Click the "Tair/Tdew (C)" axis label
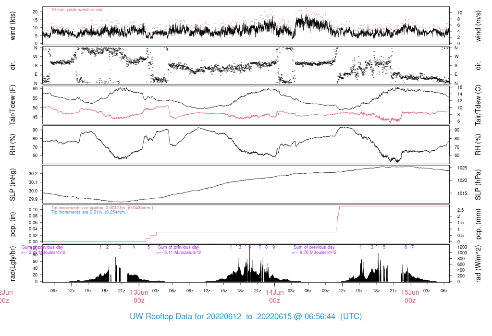The height and width of the screenshot is (336, 492). point(478,105)
